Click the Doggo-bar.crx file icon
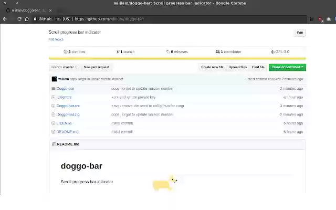The width and height of the screenshot is (336, 210). (x=54, y=106)
